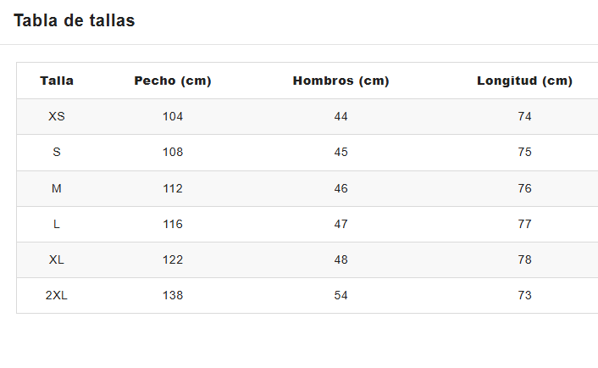
Task: Select the XS size cell
Action: (57, 116)
